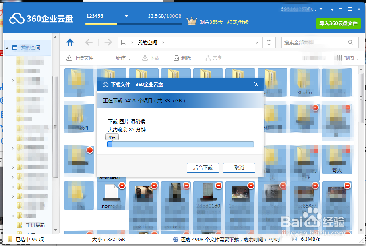This screenshot has height=246, width=366.
Task: Select the .nomedia file
Action: pyautogui.click(x=112, y=196)
